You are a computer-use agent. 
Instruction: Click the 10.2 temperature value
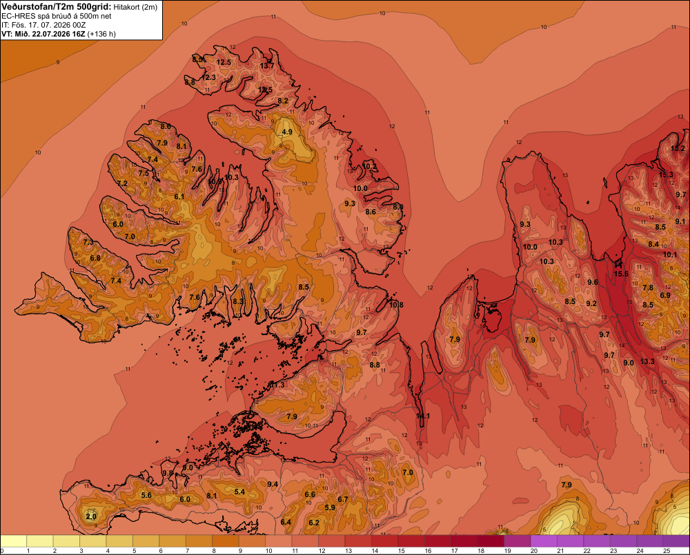tap(370, 166)
